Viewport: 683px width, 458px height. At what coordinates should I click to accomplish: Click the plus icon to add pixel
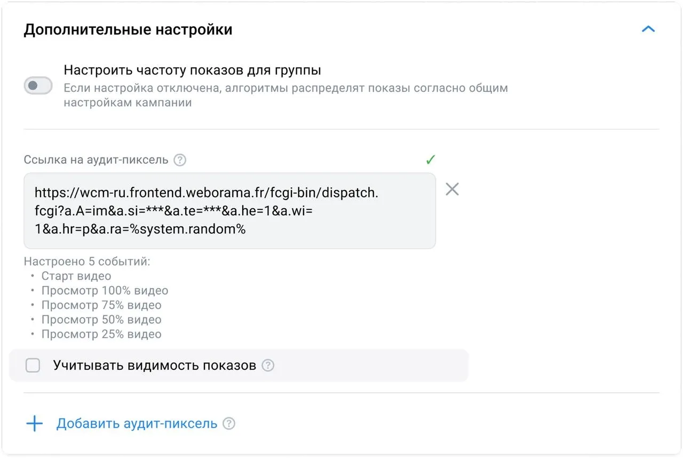[x=35, y=424]
